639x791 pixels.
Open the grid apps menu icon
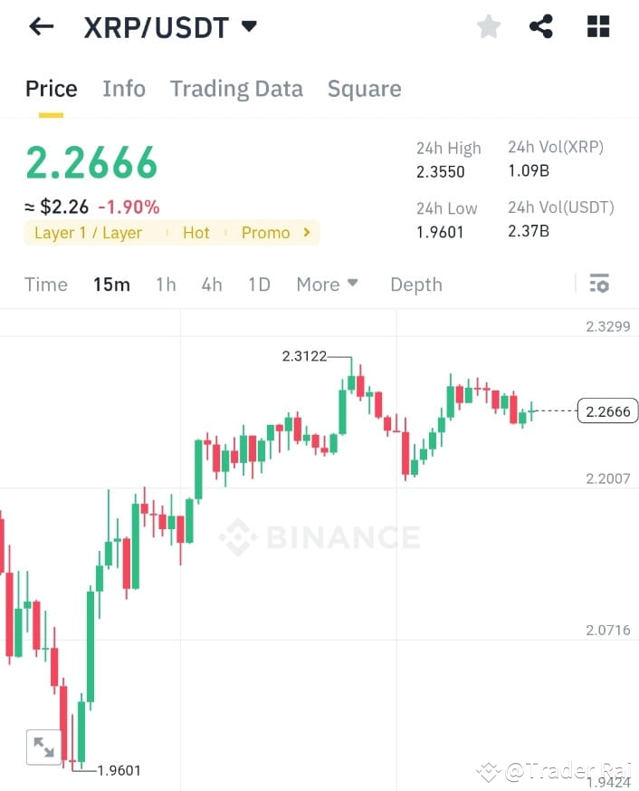coord(597,25)
